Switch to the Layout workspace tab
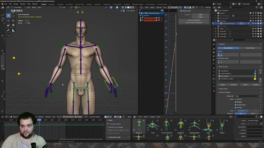The image size is (264, 148). click(44, 5)
